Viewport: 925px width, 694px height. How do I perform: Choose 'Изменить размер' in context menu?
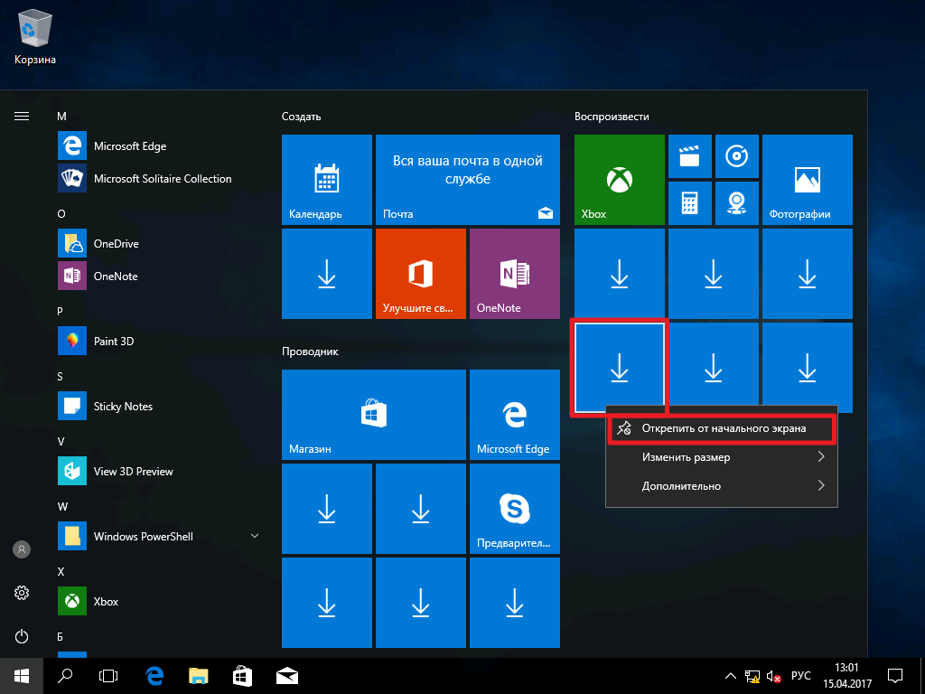722,457
